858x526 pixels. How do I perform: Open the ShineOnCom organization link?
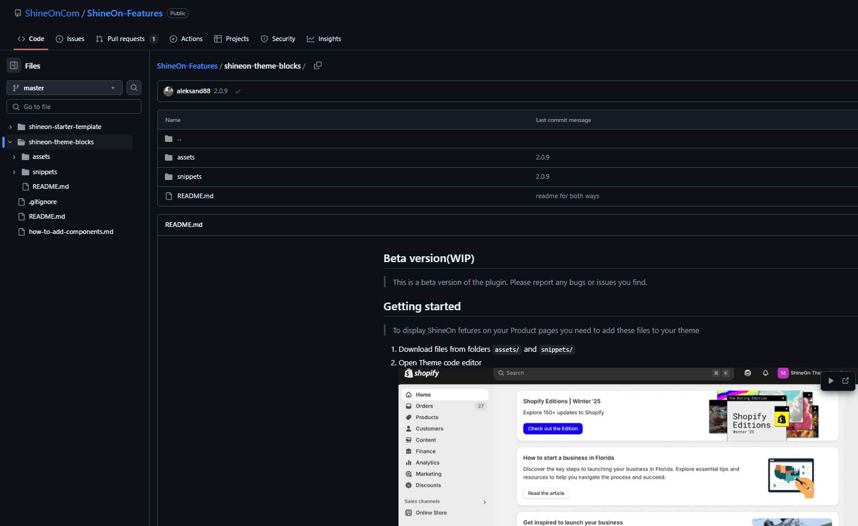52,13
